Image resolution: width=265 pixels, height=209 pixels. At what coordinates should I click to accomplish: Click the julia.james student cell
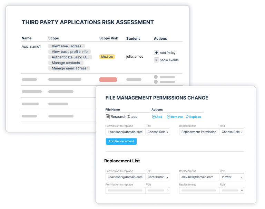tap(135, 57)
